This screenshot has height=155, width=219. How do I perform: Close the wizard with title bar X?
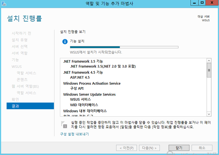(x=212, y=3)
